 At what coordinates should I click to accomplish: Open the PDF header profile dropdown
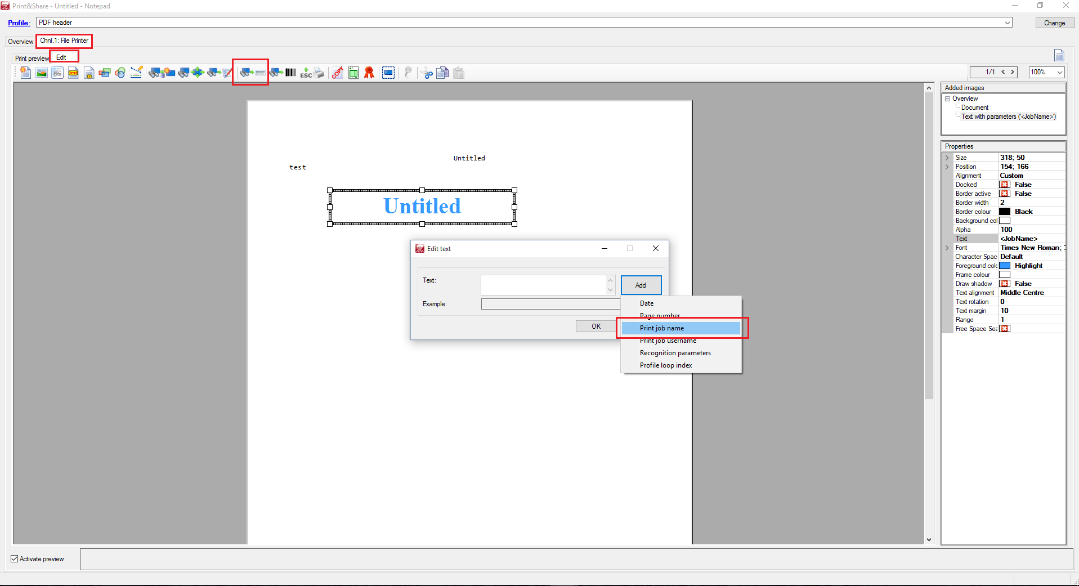point(1008,23)
